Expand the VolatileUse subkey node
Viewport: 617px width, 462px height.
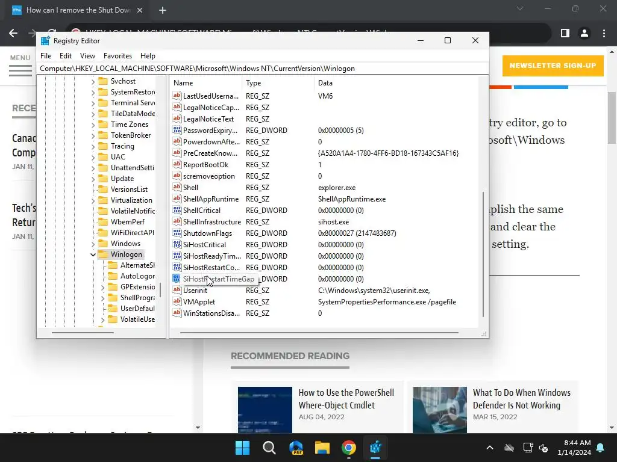click(x=102, y=320)
